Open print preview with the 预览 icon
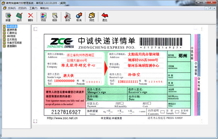Viewport: 218px width, 139px height. coord(92,17)
